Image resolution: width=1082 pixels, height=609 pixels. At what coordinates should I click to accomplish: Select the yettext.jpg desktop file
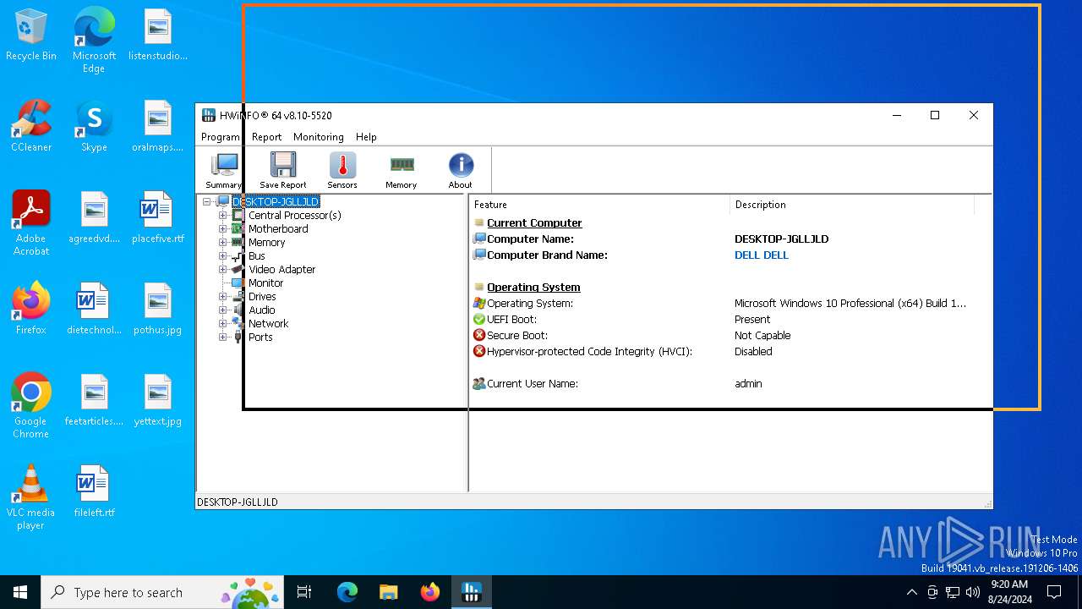pos(158,401)
